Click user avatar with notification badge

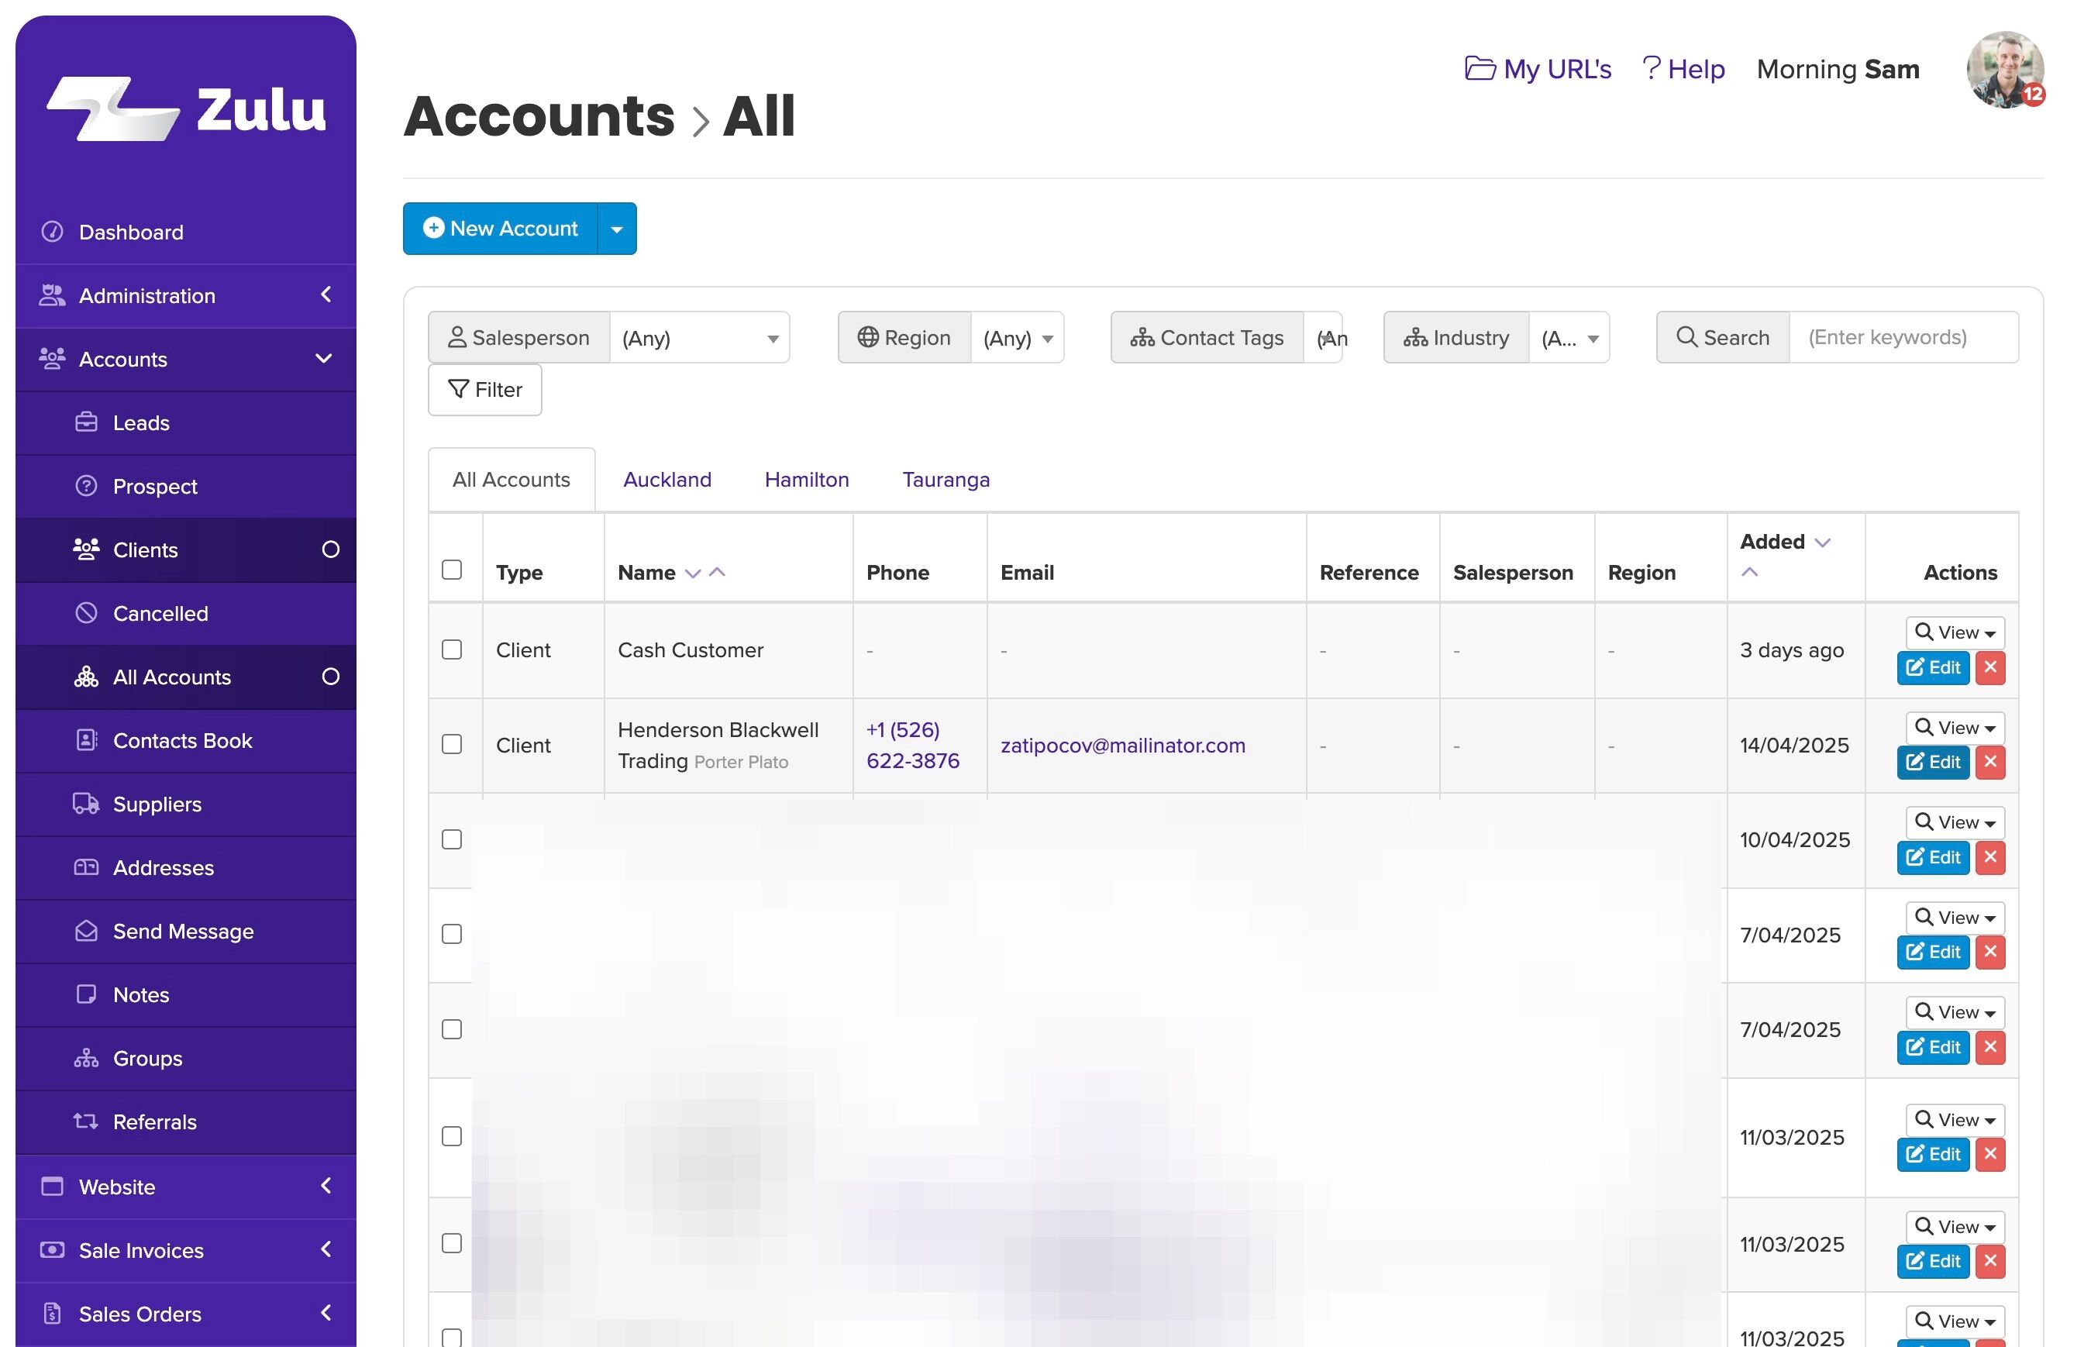[2003, 70]
